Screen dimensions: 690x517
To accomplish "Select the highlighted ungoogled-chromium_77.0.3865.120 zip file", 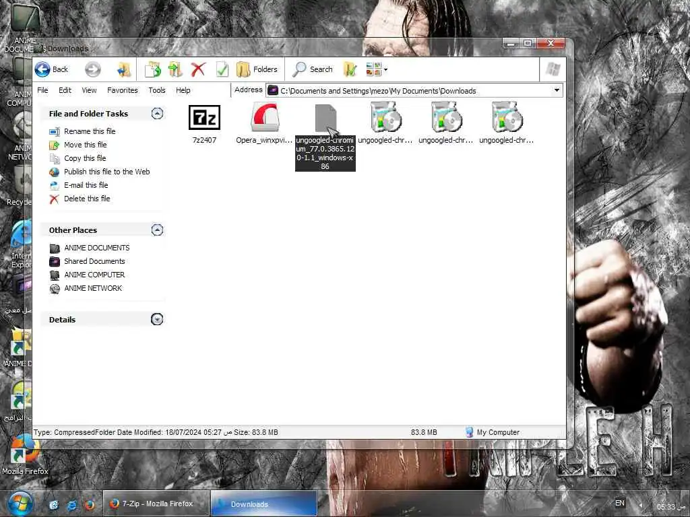I will [x=325, y=137].
